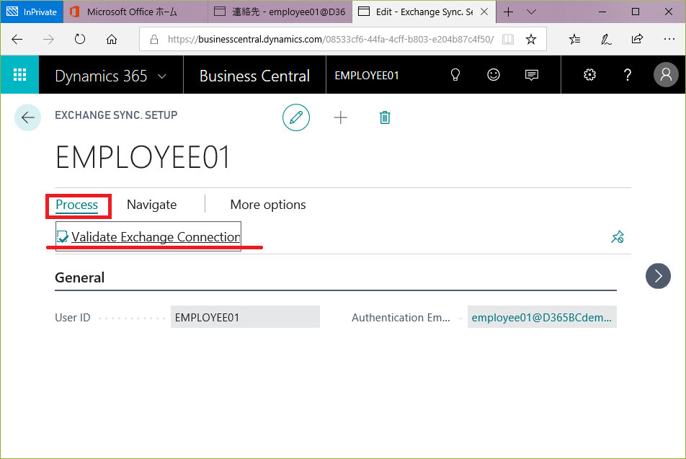Image resolution: width=686 pixels, height=459 pixels.
Task: Open browser settings and more menu
Action: click(669, 40)
